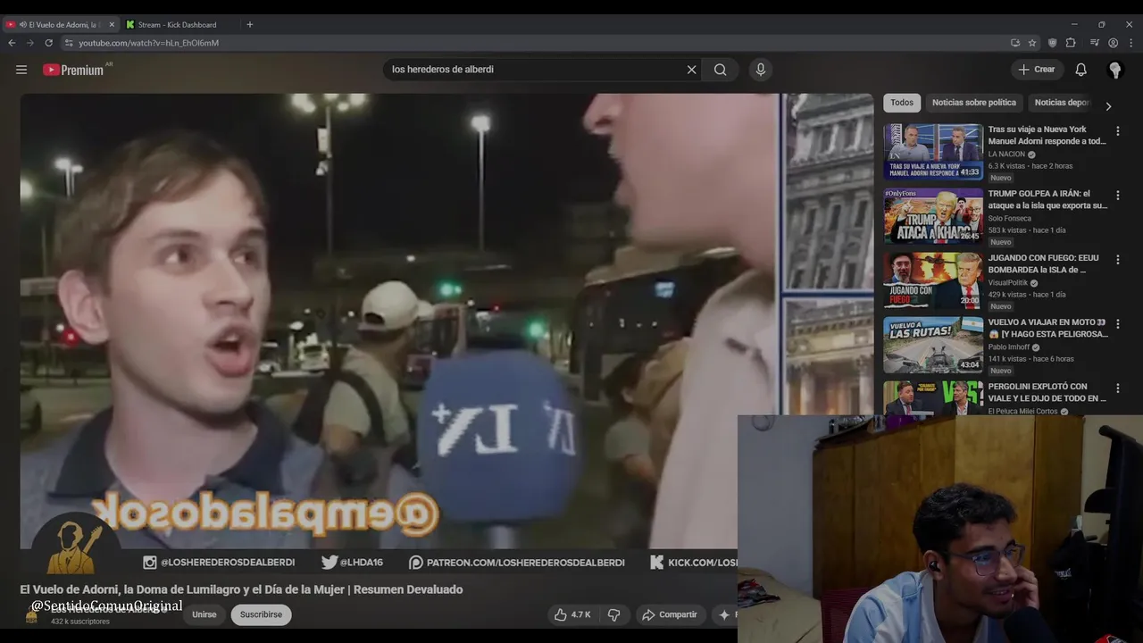The width and height of the screenshot is (1143, 643).
Task: Select the Todos filter chip
Action: coord(902,103)
